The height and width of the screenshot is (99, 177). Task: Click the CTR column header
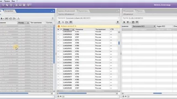(x=113, y=29)
